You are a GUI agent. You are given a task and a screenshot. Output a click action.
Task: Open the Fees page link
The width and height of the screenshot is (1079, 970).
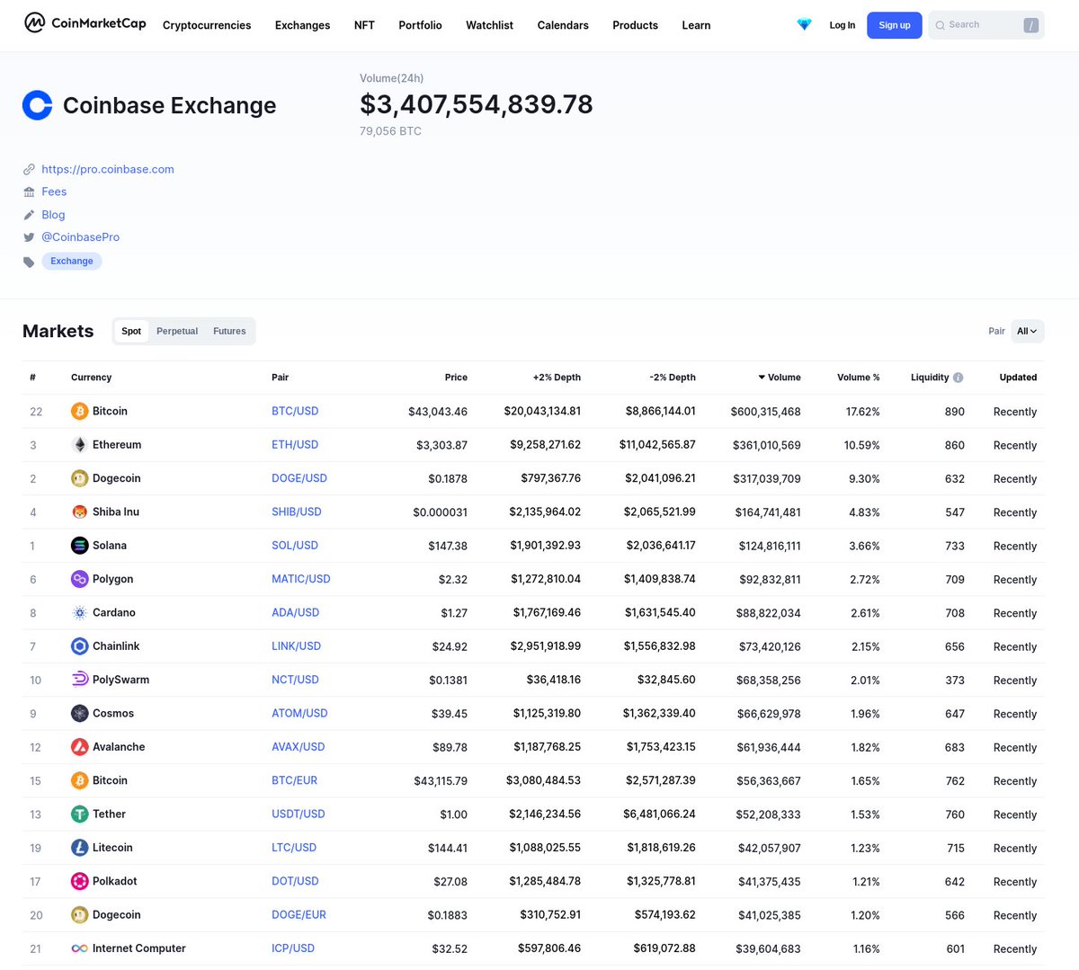54,191
